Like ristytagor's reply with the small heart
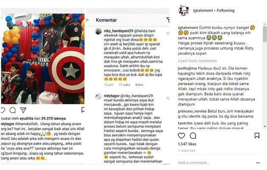The width and height of the screenshot is (267, 170). pyautogui.click(x=168, y=99)
